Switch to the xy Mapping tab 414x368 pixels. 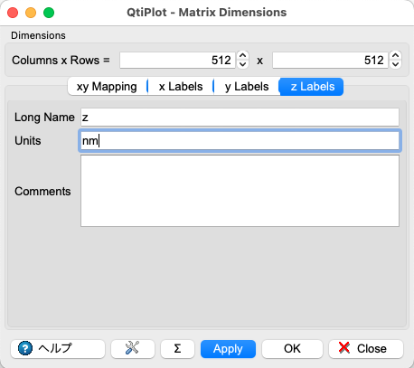click(x=107, y=87)
